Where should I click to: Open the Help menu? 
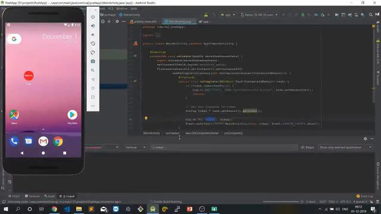[x=133, y=8]
